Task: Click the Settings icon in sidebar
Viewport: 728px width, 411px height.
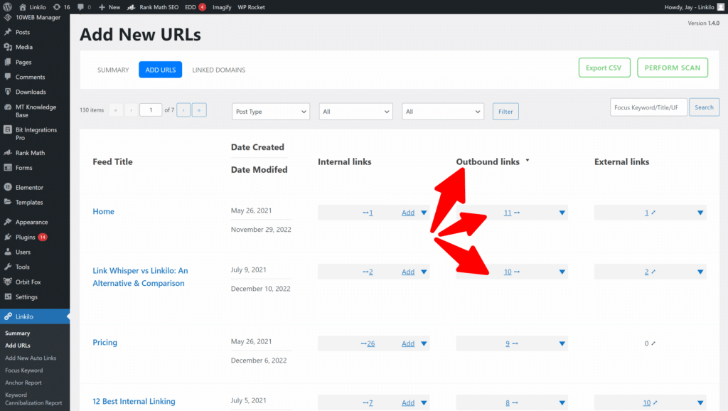Action: (8, 297)
